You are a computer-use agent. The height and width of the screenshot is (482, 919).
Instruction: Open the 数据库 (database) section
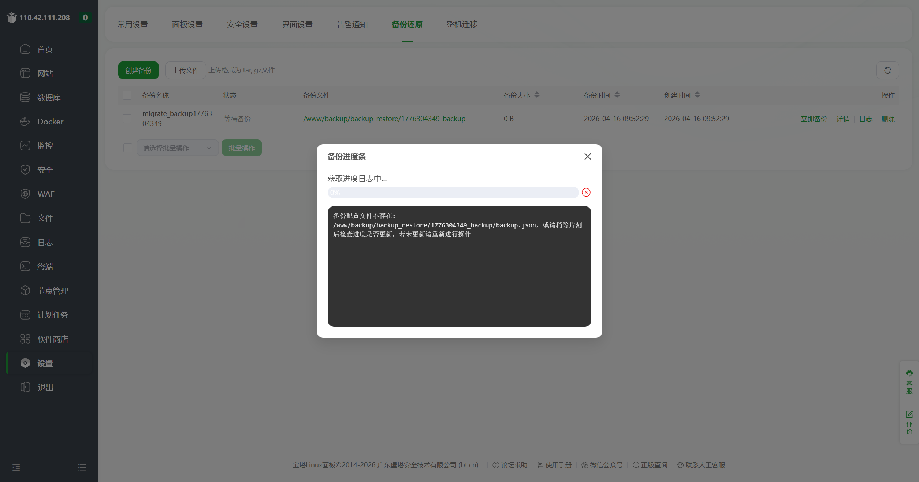[49, 97]
